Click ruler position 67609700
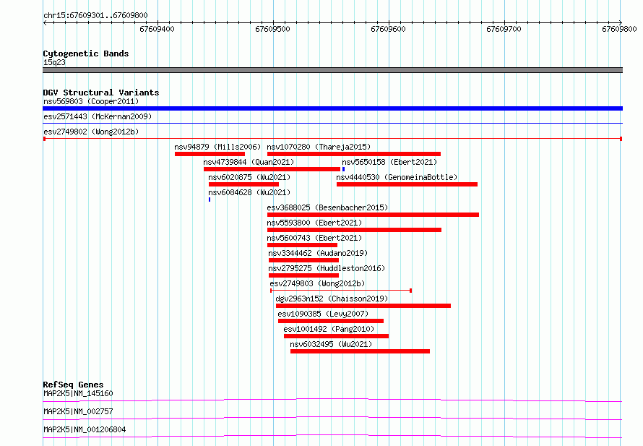The width and height of the screenshot is (643, 446). click(x=504, y=29)
